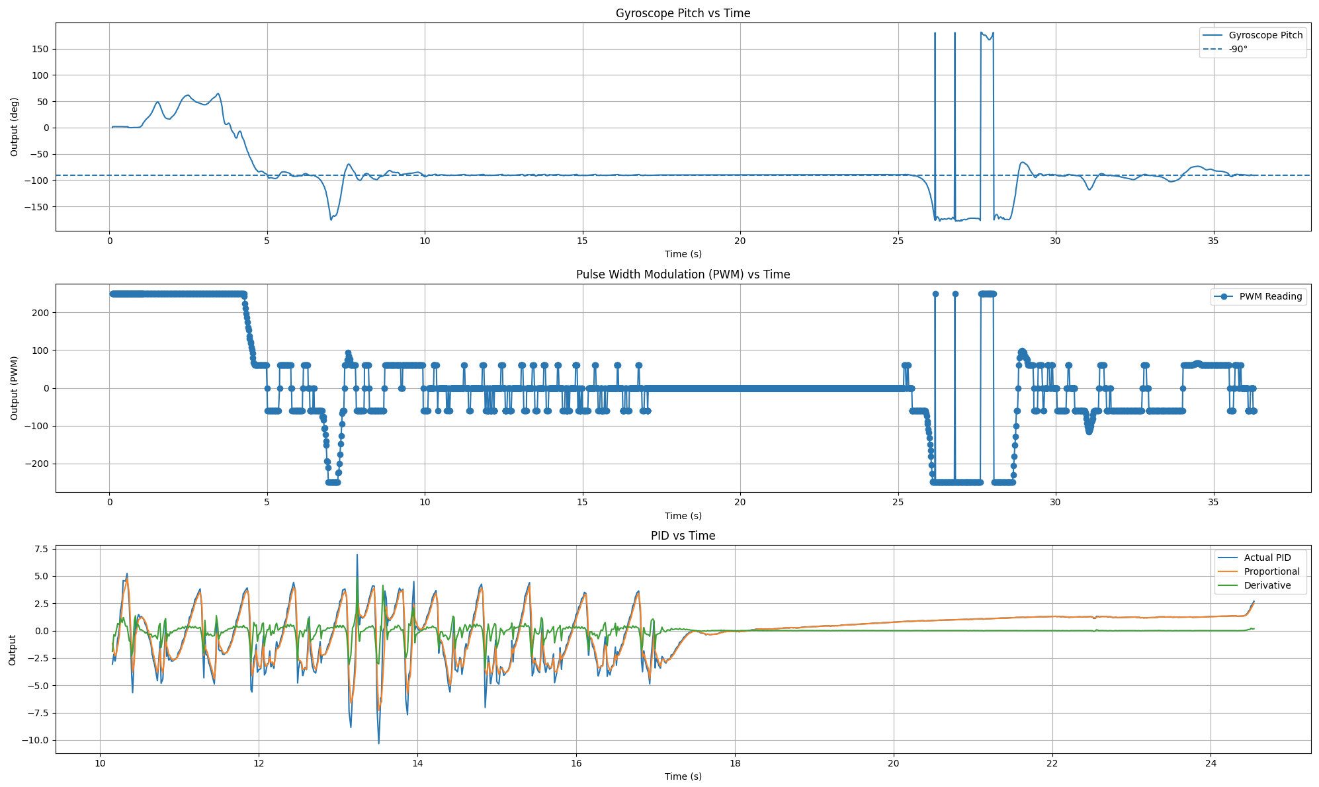Click the 100 tick on PWM y-axis
1319x787 pixels.
(x=40, y=350)
